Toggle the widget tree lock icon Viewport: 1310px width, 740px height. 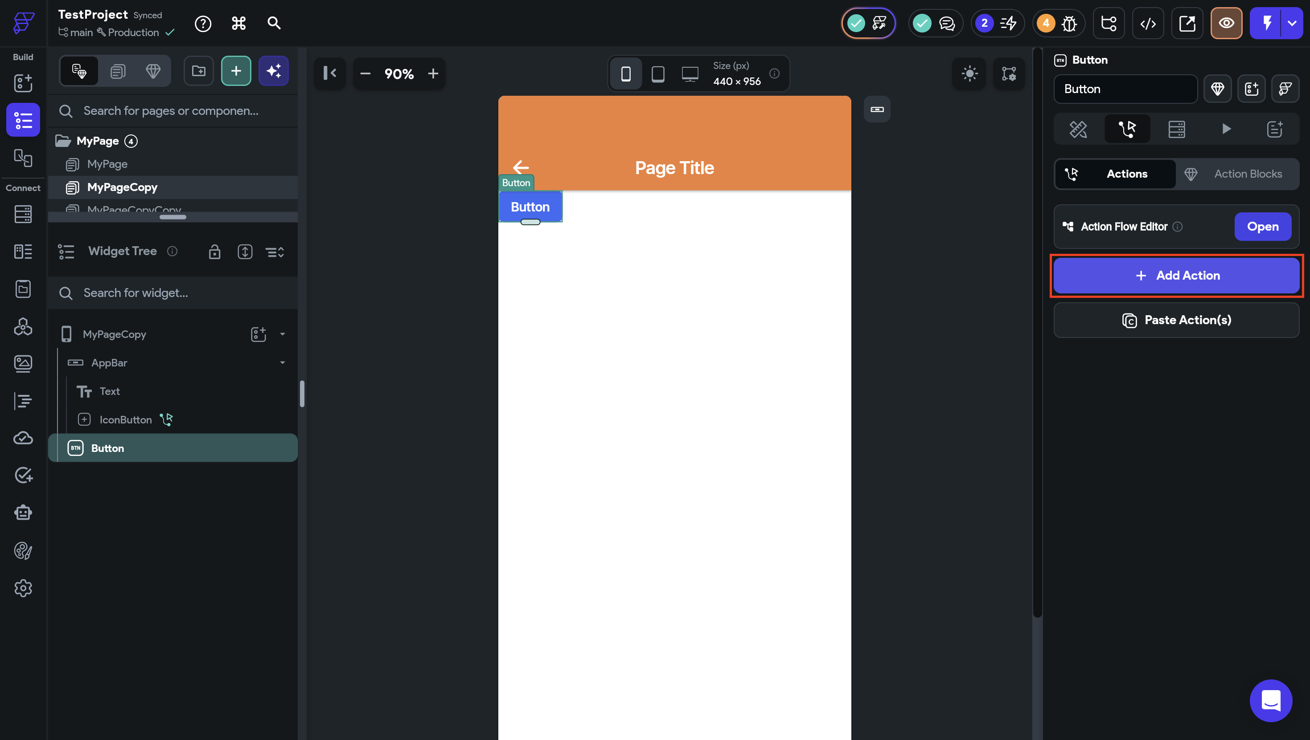click(x=214, y=252)
